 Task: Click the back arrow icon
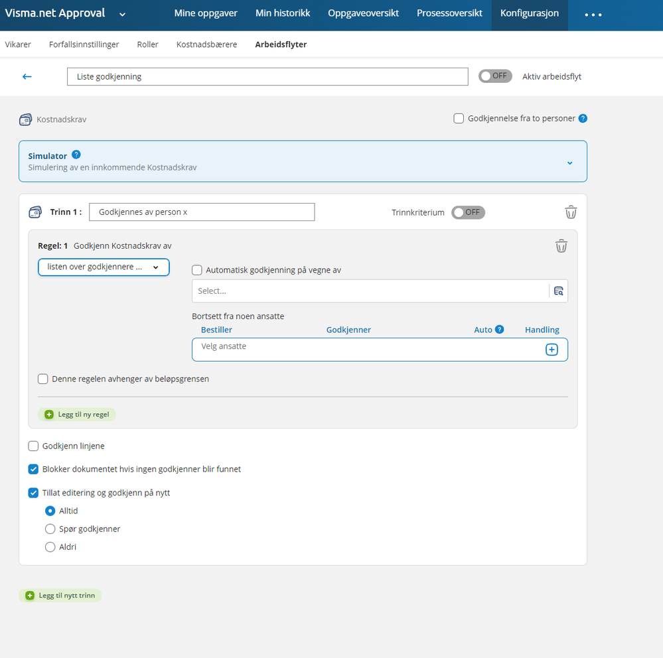pyautogui.click(x=27, y=76)
